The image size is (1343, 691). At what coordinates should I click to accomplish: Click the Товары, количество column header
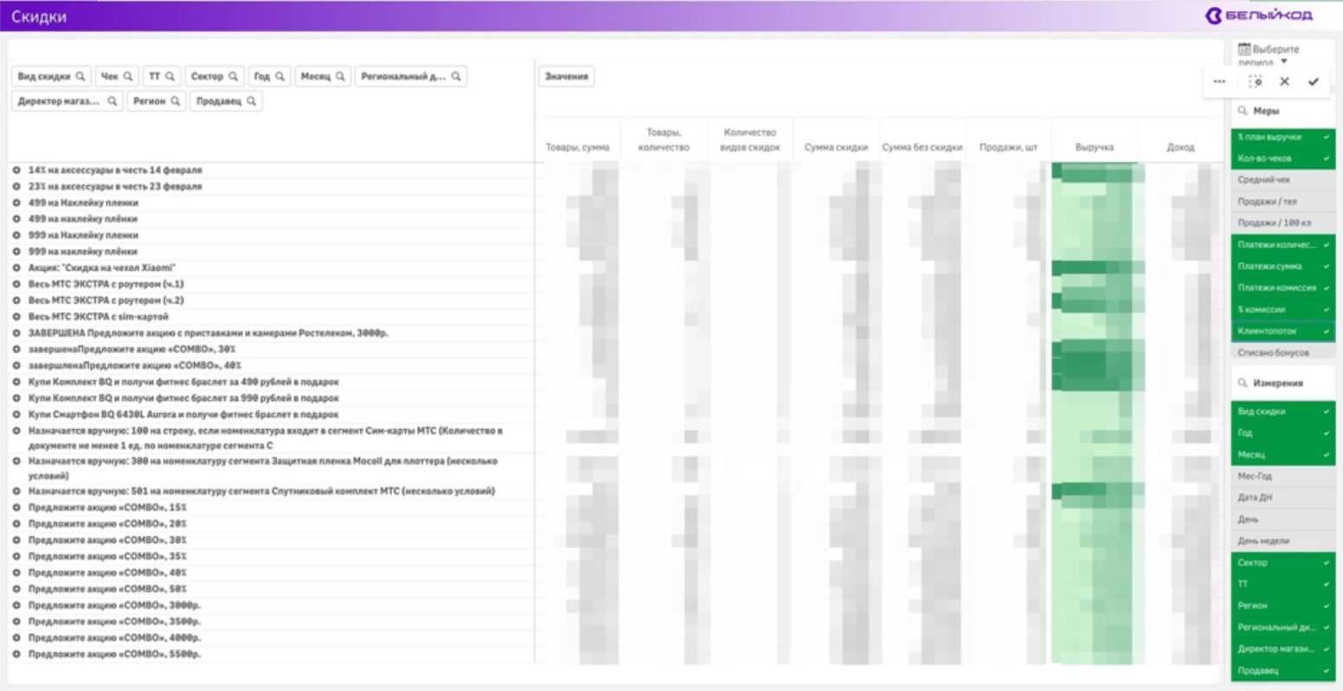click(664, 140)
